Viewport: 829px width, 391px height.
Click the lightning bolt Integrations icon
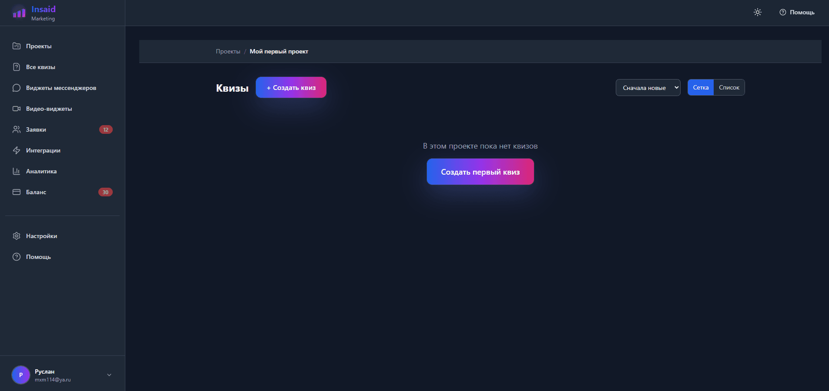tap(17, 150)
